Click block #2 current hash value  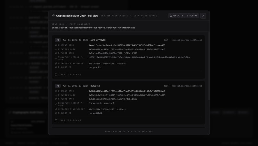coord(127,45)
